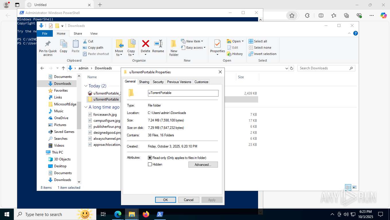This screenshot has height=220, width=390.
Task: Open History from ribbon
Action: 235,54
